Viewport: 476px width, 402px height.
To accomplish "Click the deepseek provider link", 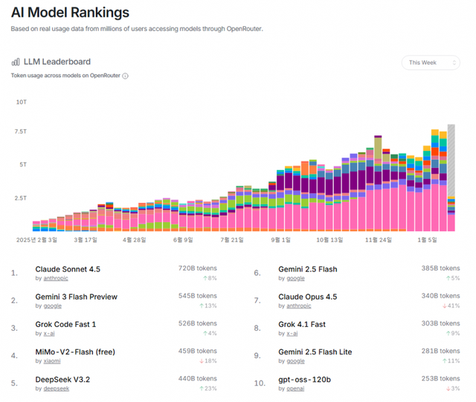I will click(x=56, y=389).
